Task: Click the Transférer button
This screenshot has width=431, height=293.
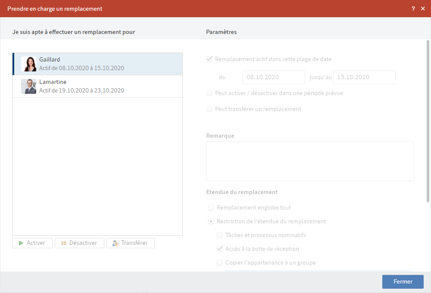Action: [131, 243]
